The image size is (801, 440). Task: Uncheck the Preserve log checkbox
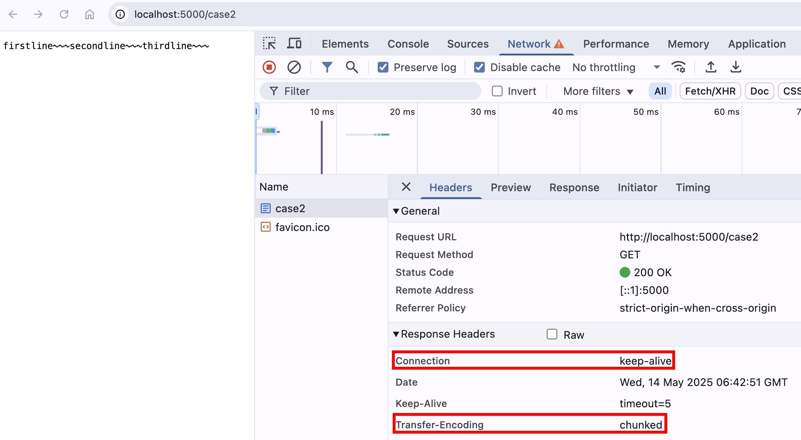coord(383,67)
